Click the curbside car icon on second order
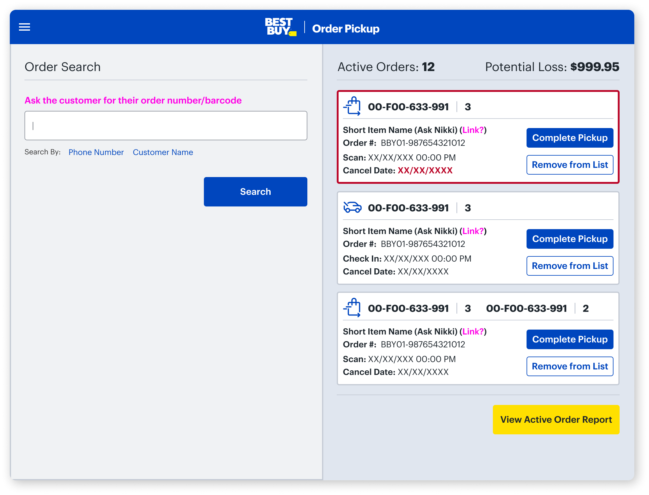The image size is (649, 495). 352,207
